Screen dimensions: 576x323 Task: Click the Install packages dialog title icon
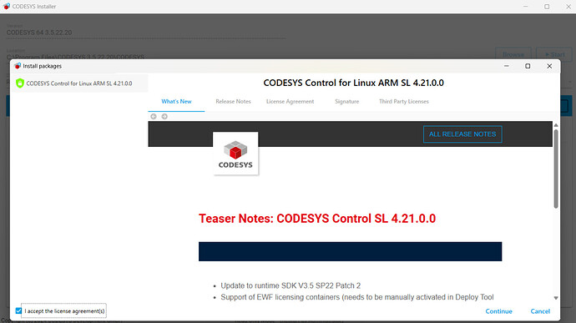click(x=18, y=66)
